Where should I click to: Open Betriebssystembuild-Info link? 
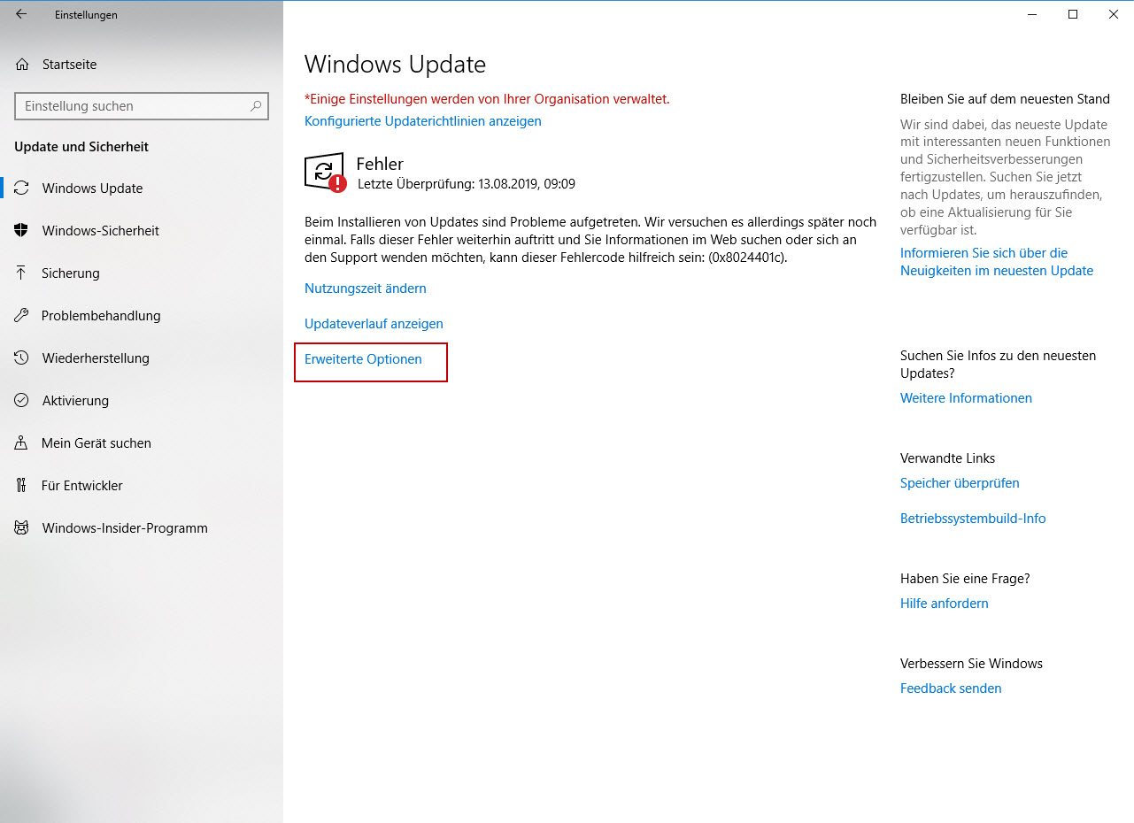(x=973, y=519)
